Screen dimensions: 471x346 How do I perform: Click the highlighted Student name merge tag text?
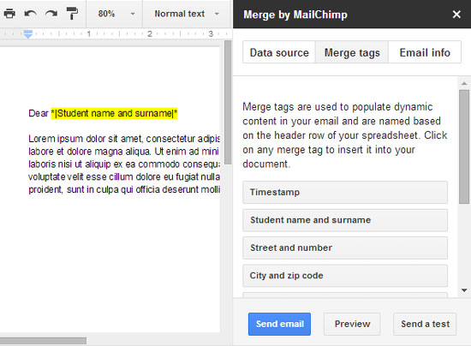pos(114,113)
